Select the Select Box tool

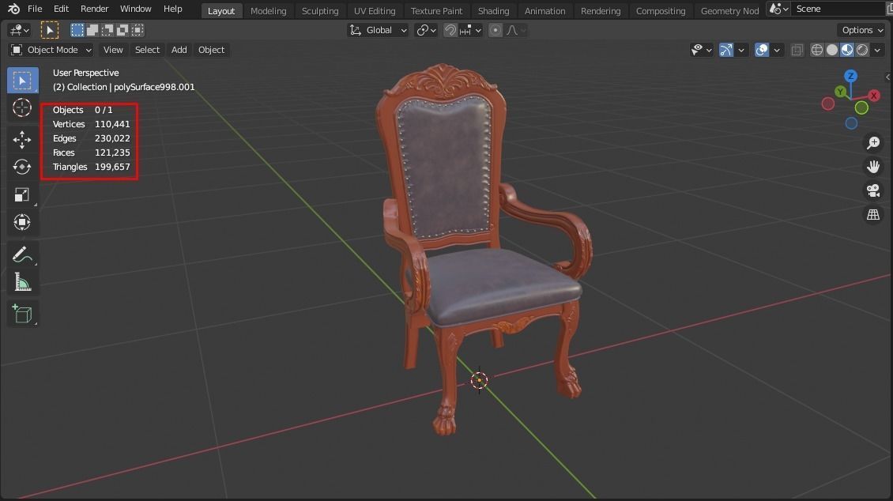click(23, 81)
